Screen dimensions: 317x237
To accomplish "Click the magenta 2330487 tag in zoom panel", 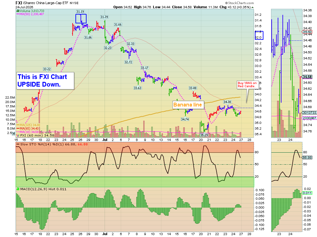I will 309,118.
